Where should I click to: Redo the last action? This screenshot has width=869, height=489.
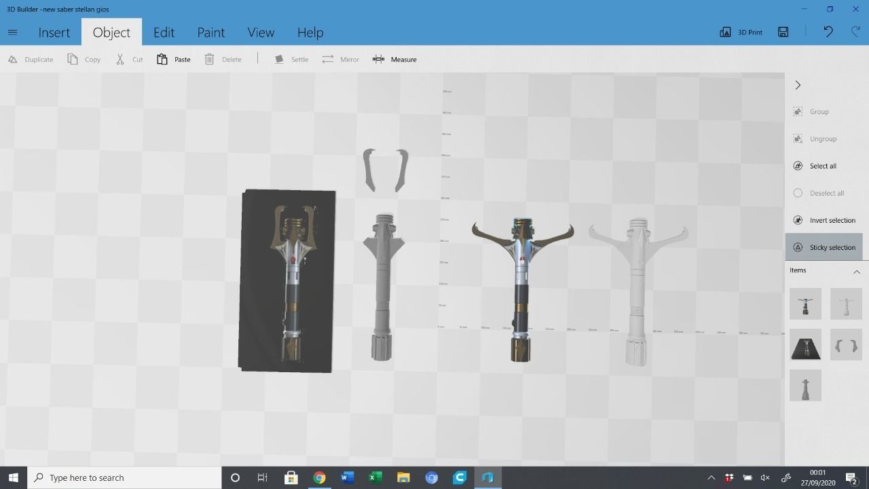[x=855, y=32]
